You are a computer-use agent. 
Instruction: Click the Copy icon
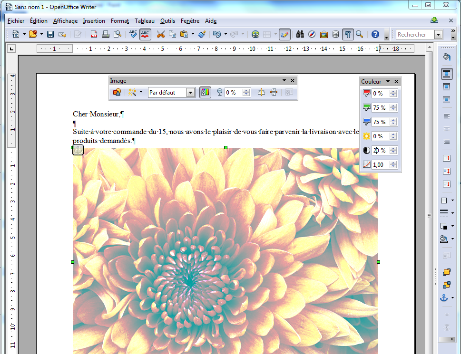pyautogui.click(x=172, y=34)
